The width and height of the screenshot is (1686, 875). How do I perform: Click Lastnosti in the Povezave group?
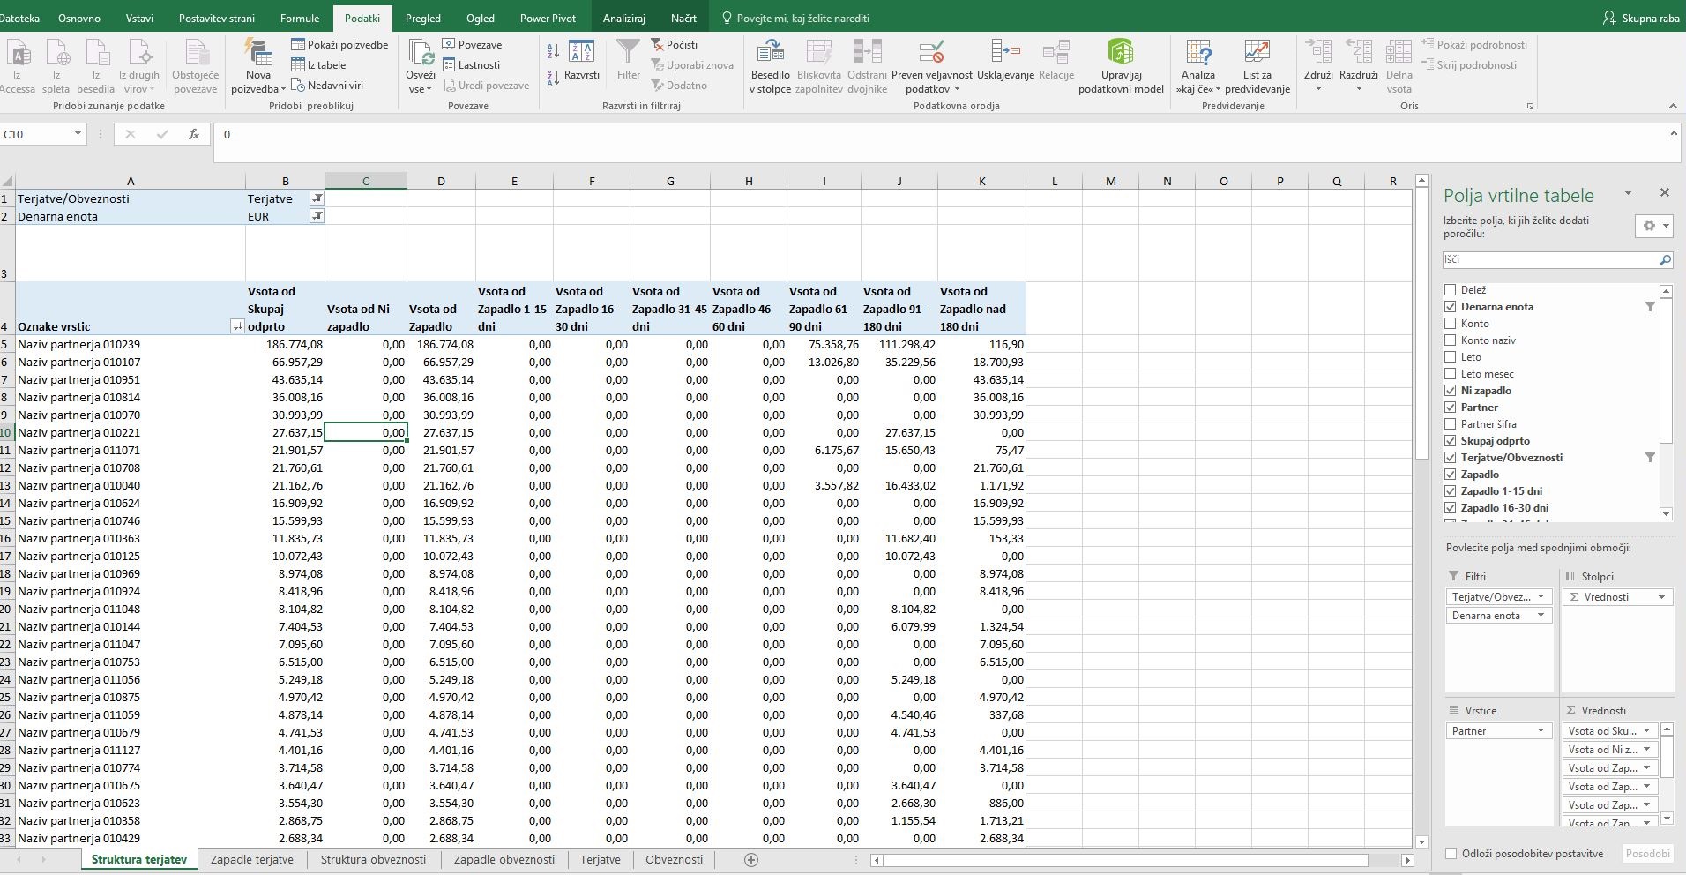(471, 64)
